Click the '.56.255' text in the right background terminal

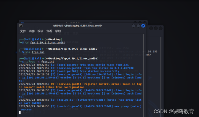click(152, 52)
